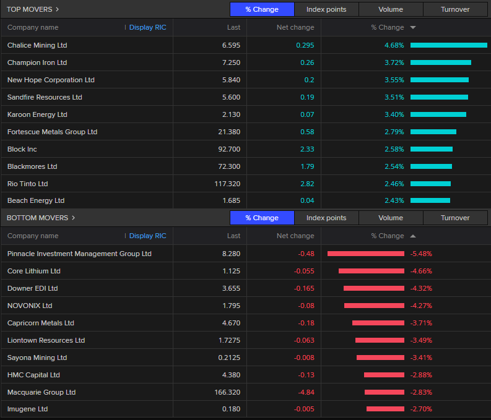491x420 pixels.
Task: Select Block Inc company name
Action: 22,149
